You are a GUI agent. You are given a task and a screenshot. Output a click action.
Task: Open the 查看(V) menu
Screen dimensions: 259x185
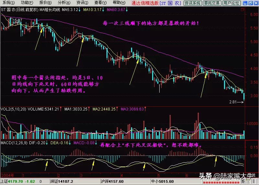(100, 3)
